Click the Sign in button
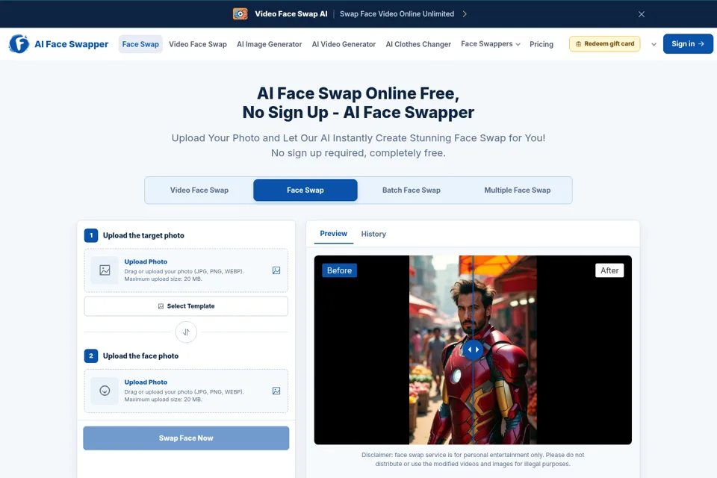 tap(688, 44)
